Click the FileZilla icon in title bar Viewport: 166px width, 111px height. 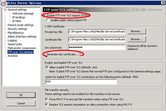pos(3,3)
